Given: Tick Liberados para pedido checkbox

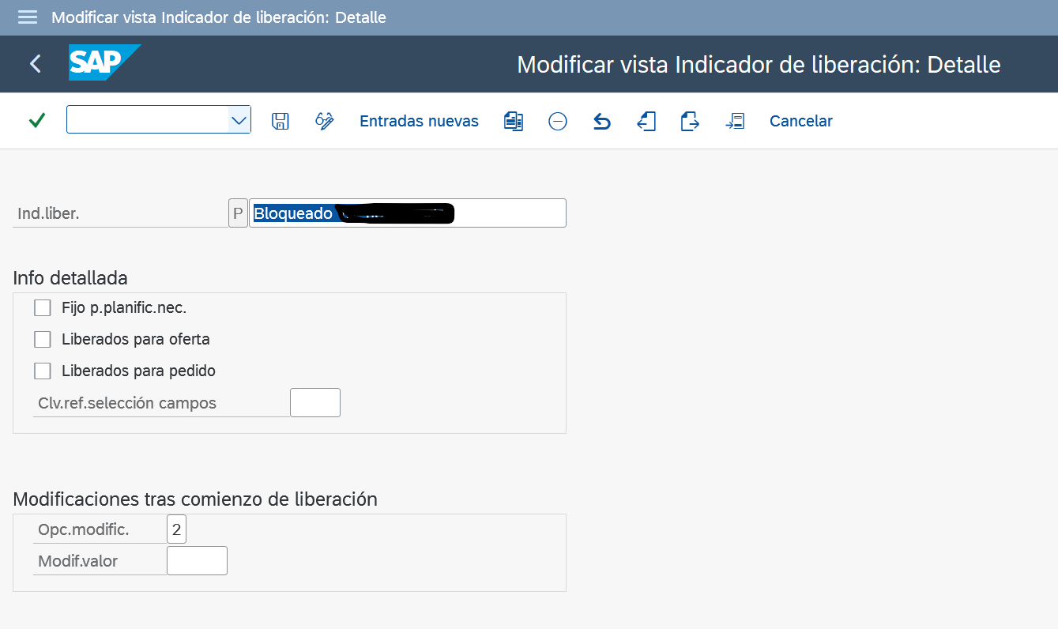Looking at the screenshot, I should tap(43, 371).
